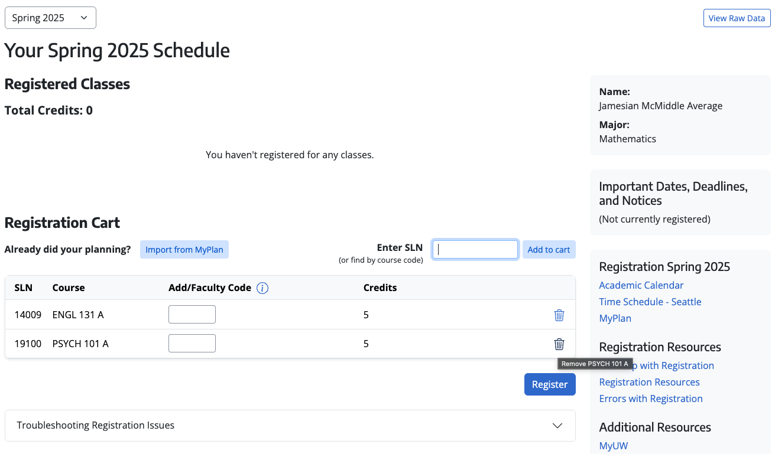Click the Add to cart button
This screenshot has width=775, height=454.
click(549, 249)
